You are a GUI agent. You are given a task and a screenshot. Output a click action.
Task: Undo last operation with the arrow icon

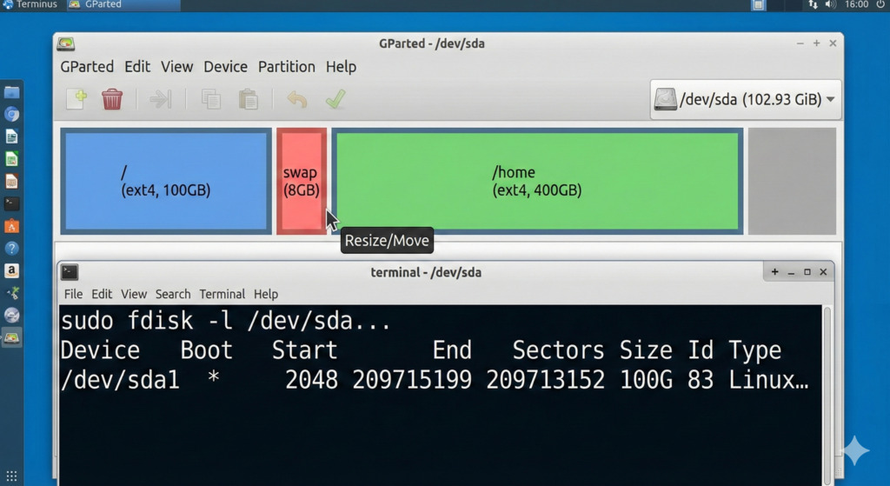[297, 99]
